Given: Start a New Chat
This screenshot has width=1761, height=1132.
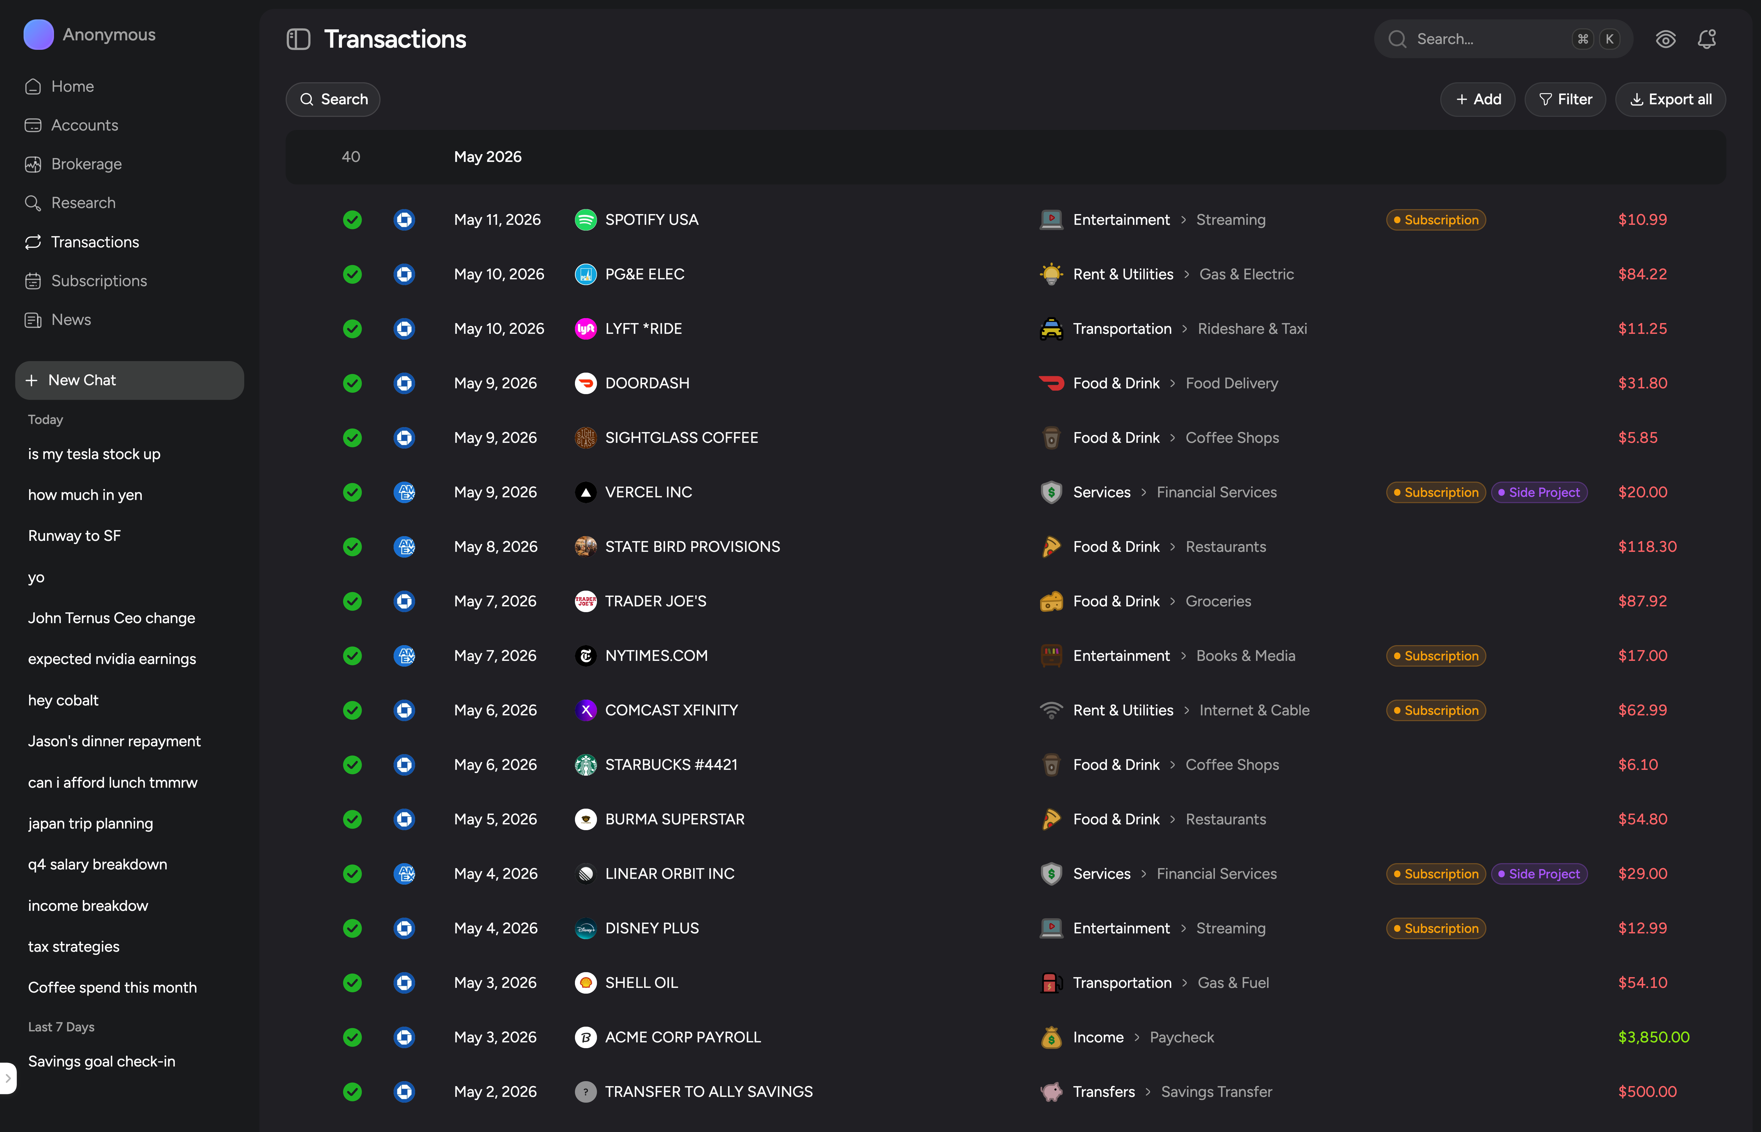Looking at the screenshot, I should 129,380.
